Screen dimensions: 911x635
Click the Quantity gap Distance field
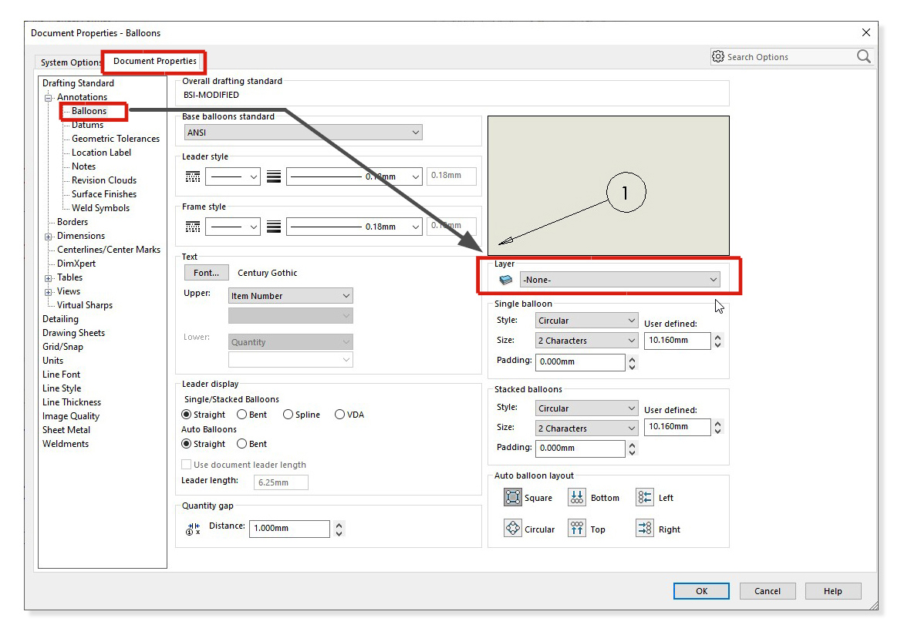tap(288, 529)
